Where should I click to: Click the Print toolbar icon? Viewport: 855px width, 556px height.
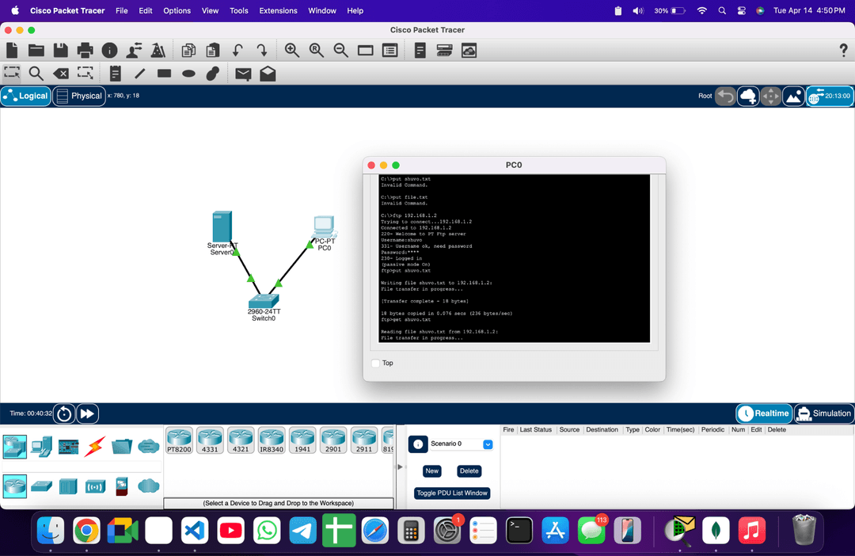(85, 51)
